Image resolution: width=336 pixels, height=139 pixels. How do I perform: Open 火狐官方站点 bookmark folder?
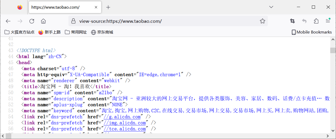tap(20, 32)
